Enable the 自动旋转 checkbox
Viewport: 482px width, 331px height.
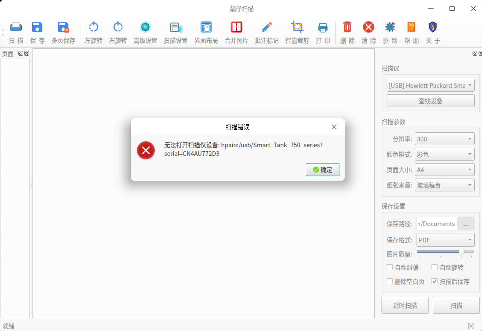(435, 267)
